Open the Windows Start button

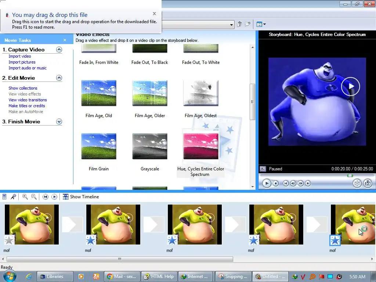point(10,276)
